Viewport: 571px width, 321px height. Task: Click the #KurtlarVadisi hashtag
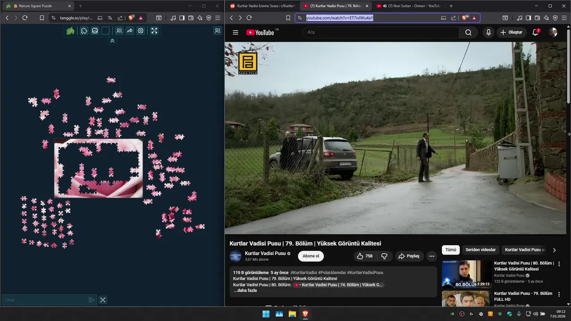tap(304, 272)
